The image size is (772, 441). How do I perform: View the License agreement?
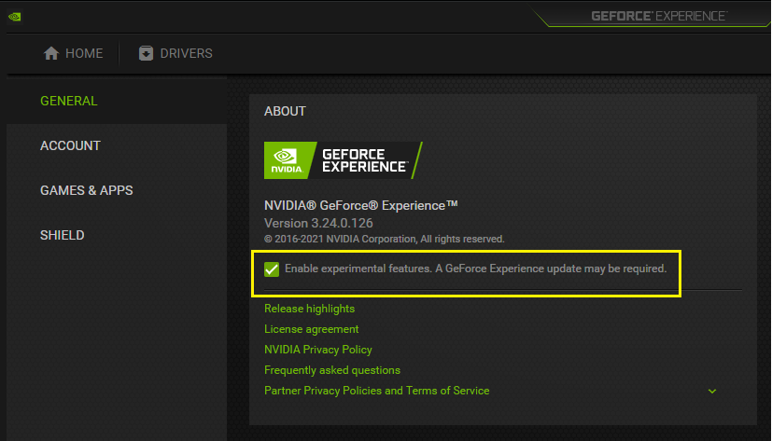311,329
